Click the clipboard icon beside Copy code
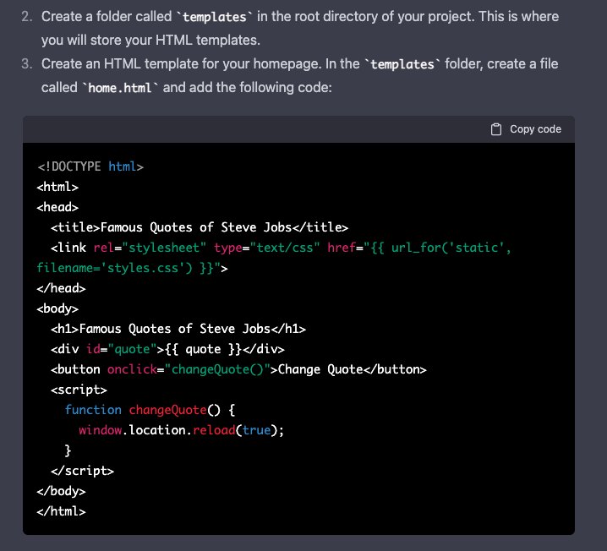 pyautogui.click(x=496, y=129)
